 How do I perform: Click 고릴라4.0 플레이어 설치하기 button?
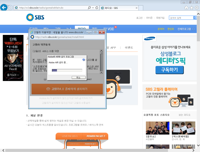(67, 89)
